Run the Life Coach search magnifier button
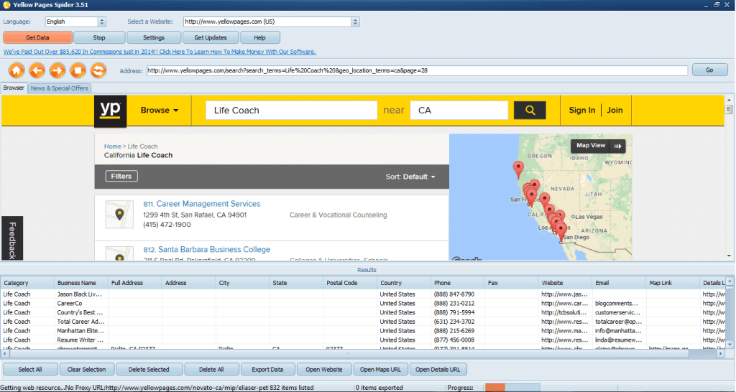The width and height of the screenshot is (736, 392). 530,110
